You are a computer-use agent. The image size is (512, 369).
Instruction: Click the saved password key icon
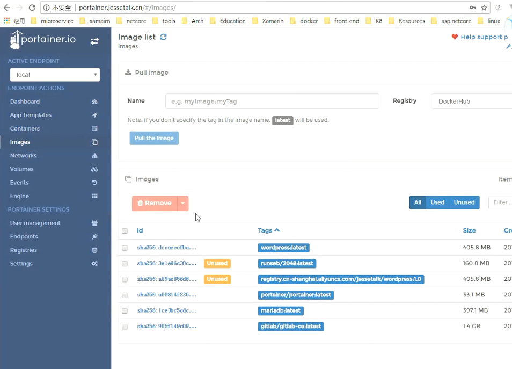(472, 8)
